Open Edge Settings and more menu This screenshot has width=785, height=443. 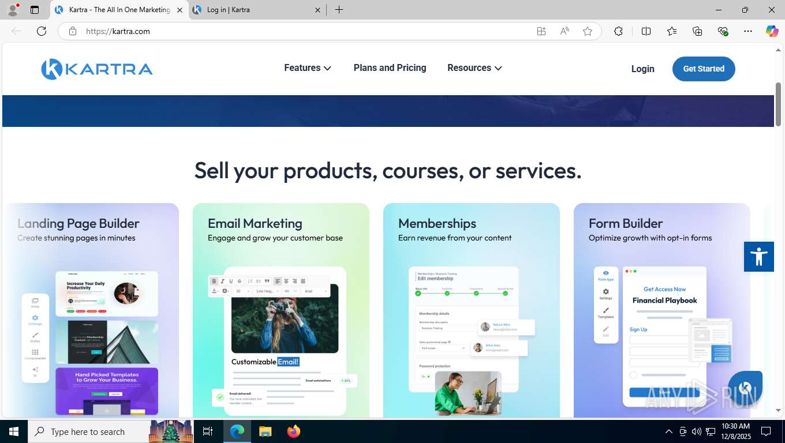coord(748,31)
